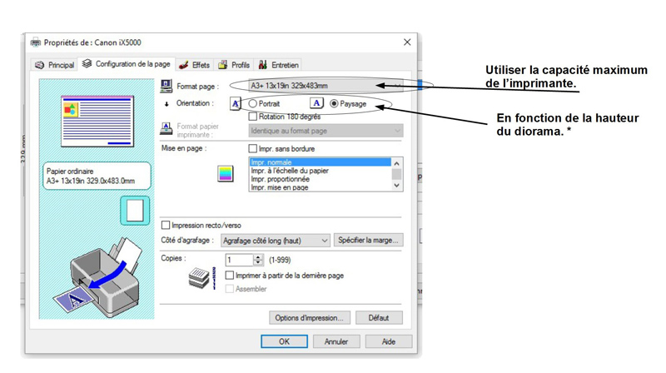Click the Format page icon

pos(166,86)
